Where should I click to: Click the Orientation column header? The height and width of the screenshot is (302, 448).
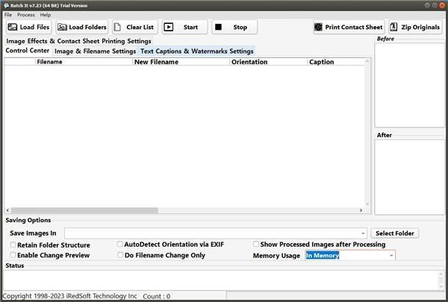(249, 62)
